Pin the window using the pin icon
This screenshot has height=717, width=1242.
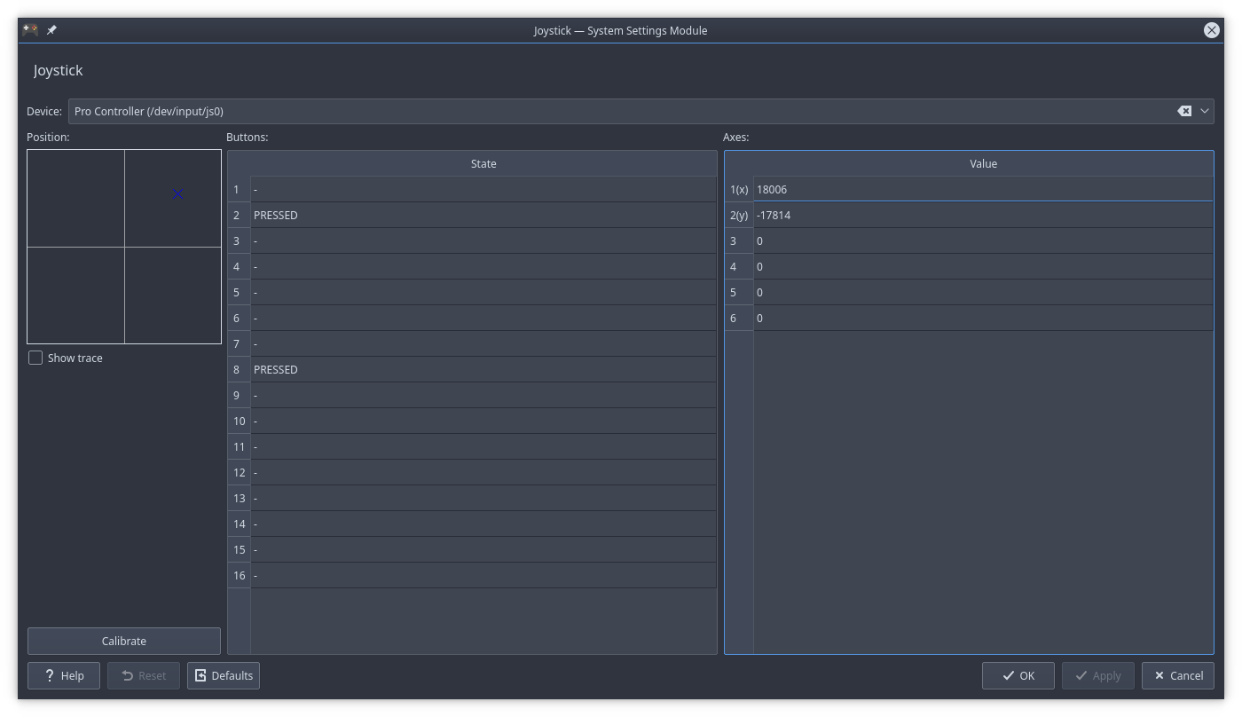coord(51,29)
